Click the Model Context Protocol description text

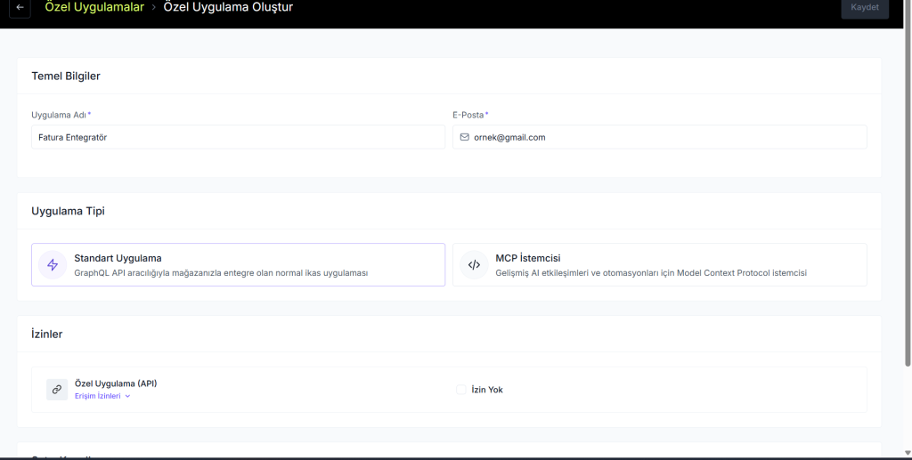651,273
